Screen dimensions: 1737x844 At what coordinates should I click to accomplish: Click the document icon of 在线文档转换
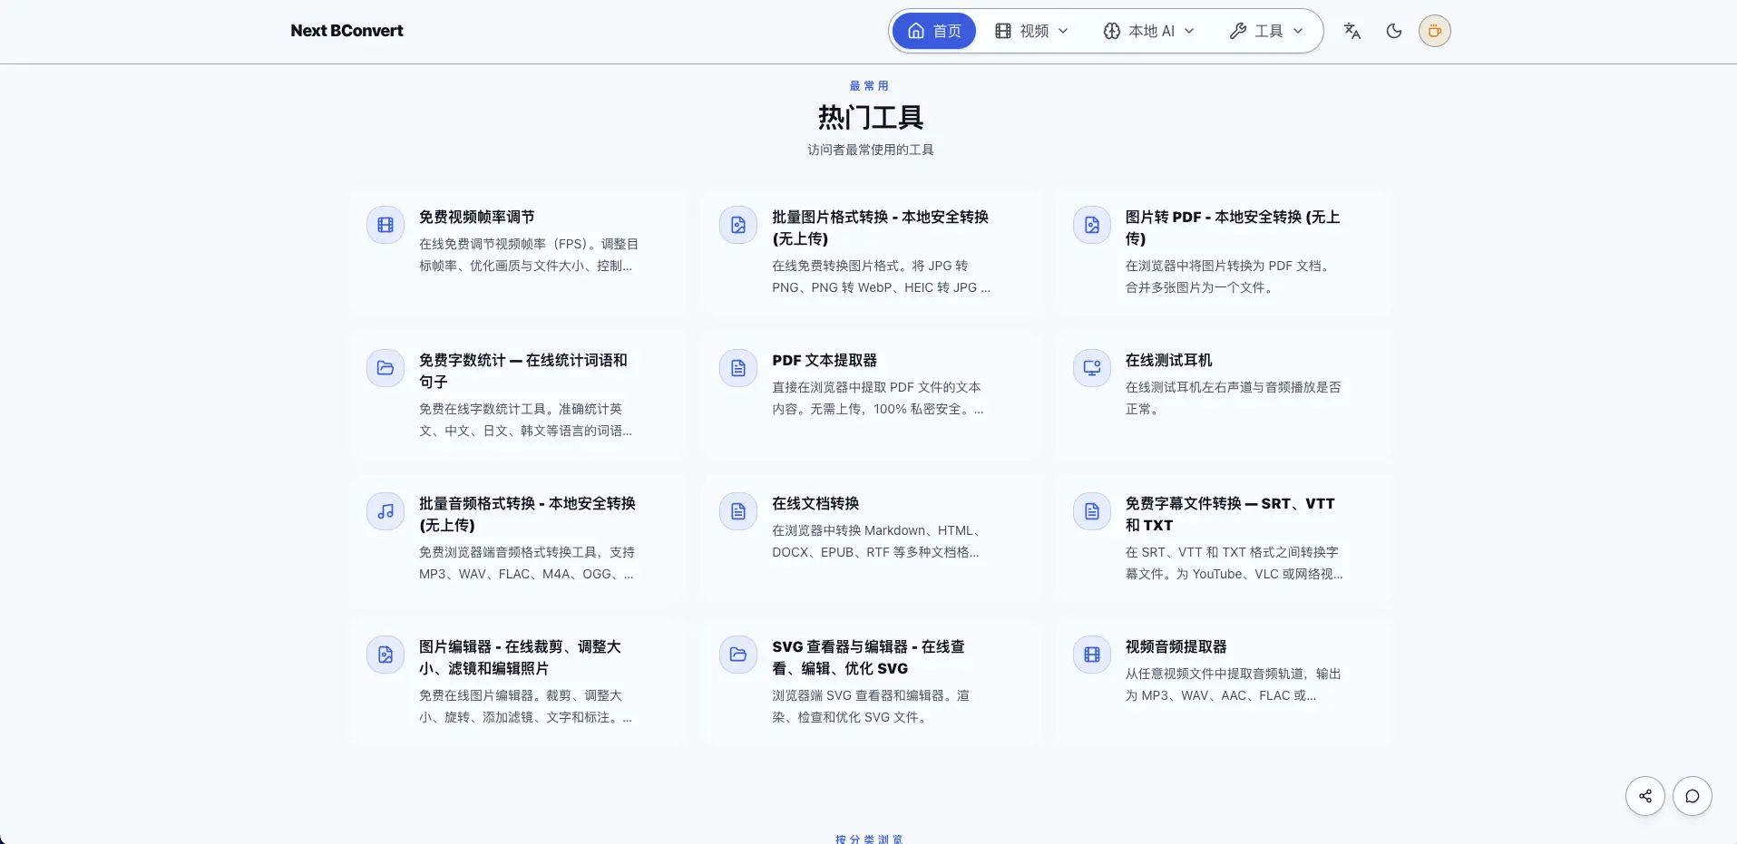pyautogui.click(x=738, y=511)
